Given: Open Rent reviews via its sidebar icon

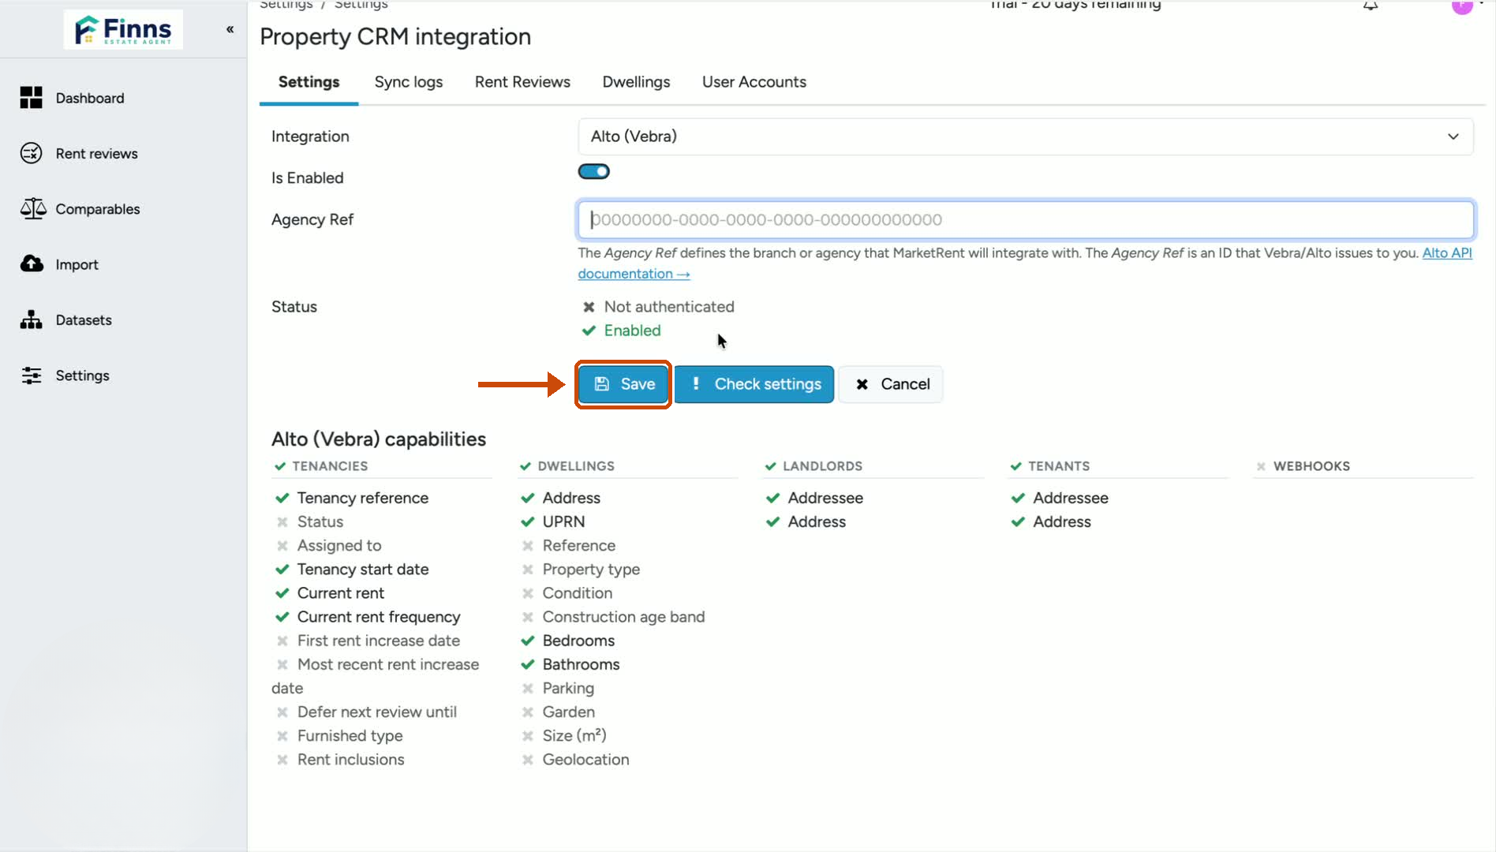Looking at the screenshot, I should tap(32, 153).
